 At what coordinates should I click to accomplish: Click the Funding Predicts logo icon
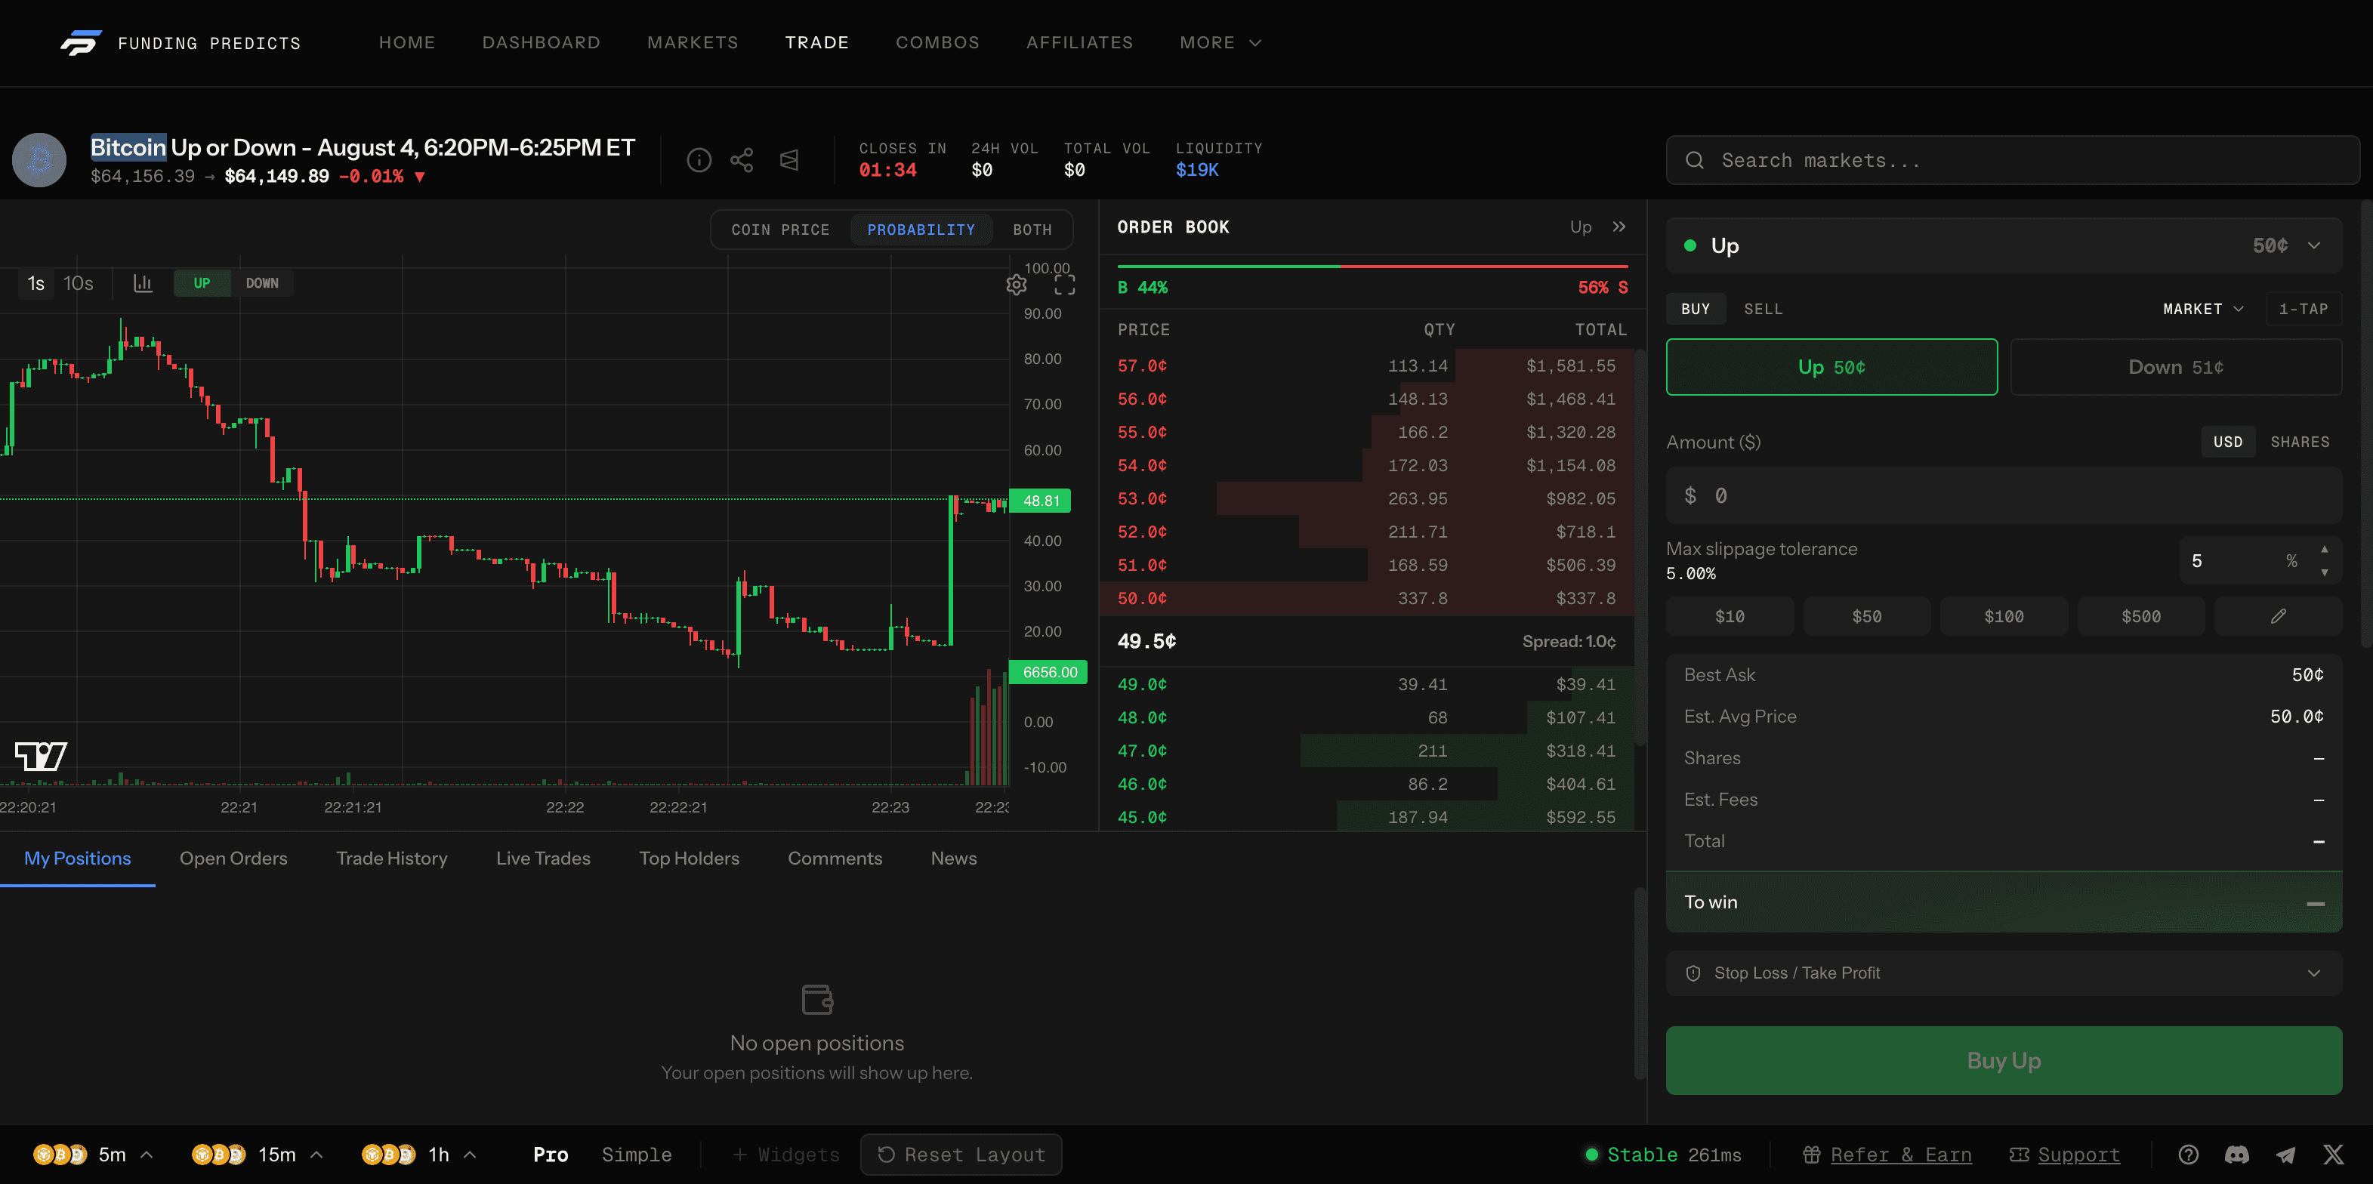[81, 42]
